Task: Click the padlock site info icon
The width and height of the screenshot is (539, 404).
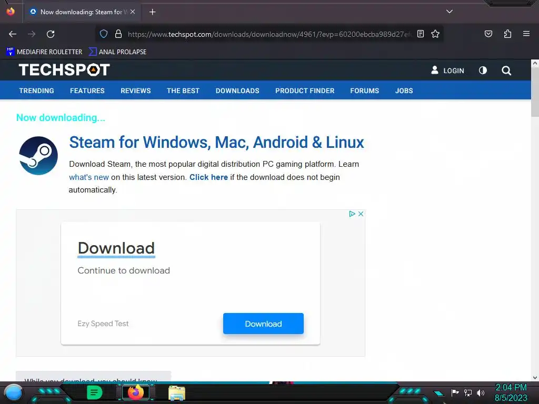Action: click(x=118, y=34)
